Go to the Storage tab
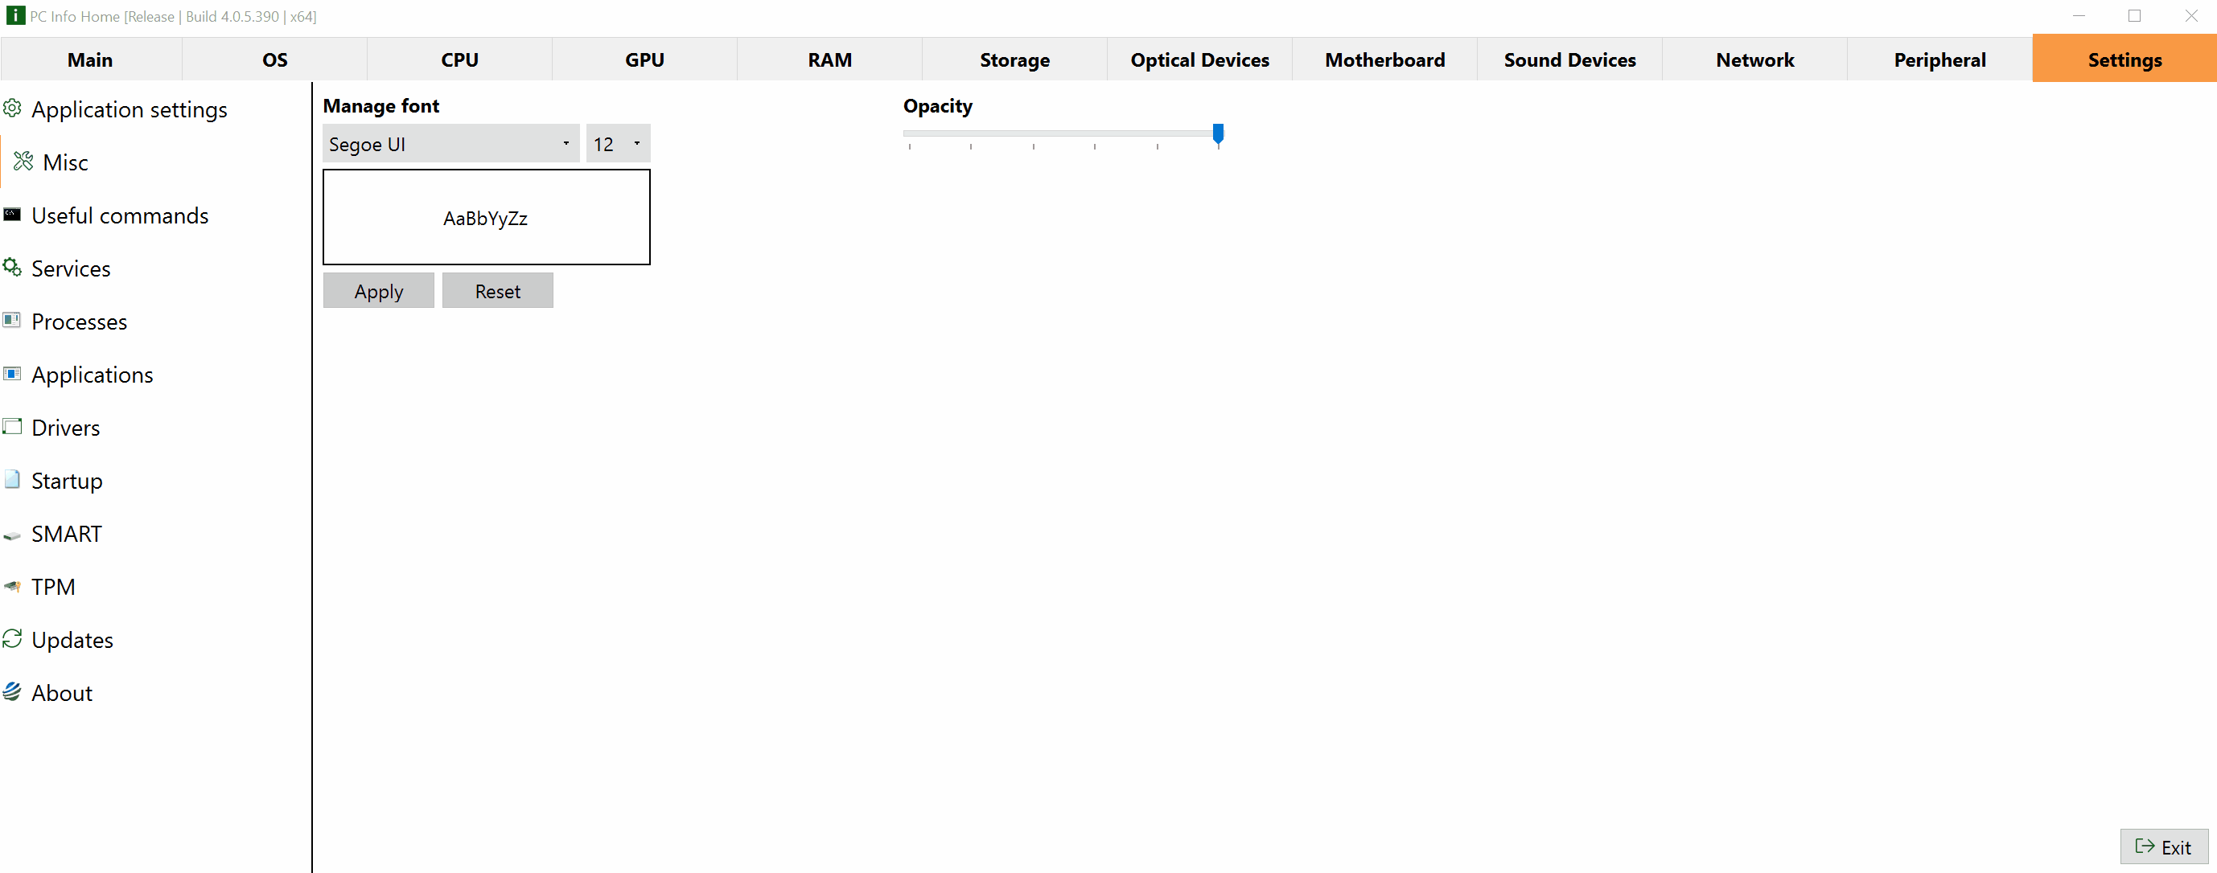The width and height of the screenshot is (2217, 873). 1014,59
